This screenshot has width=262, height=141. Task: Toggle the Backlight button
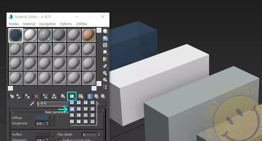point(105,38)
